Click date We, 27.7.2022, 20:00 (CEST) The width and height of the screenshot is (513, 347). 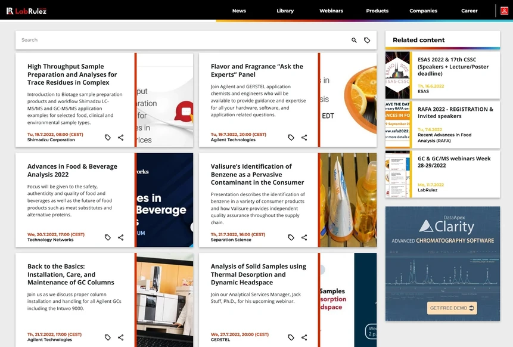(240, 334)
